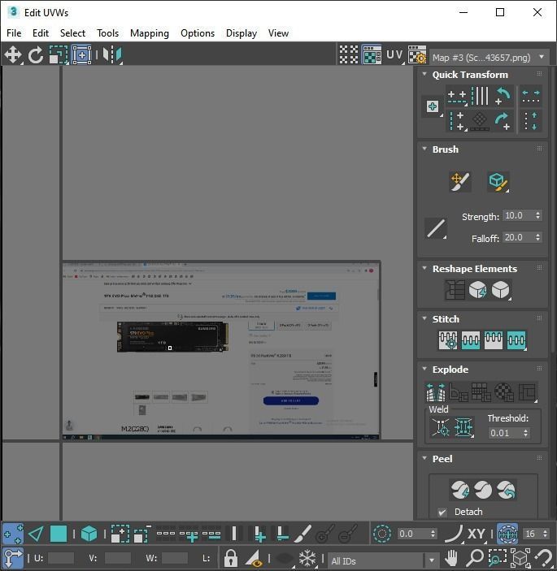The image size is (557, 571).
Task: Open the Map #3 texture dropdown
Action: tap(490, 58)
